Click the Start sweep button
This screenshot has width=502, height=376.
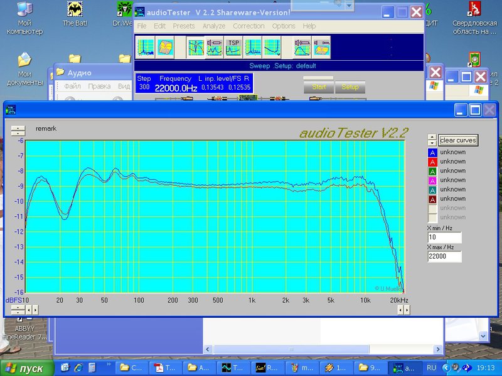tap(319, 87)
